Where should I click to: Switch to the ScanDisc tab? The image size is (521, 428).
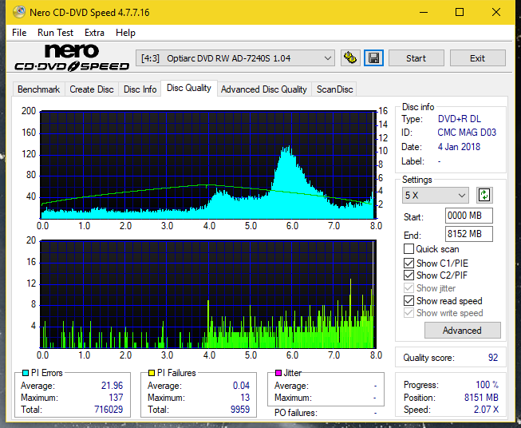[x=334, y=89]
